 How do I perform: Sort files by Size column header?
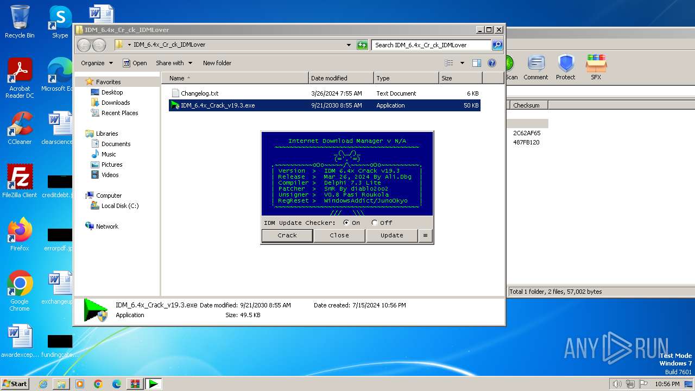[x=460, y=78]
